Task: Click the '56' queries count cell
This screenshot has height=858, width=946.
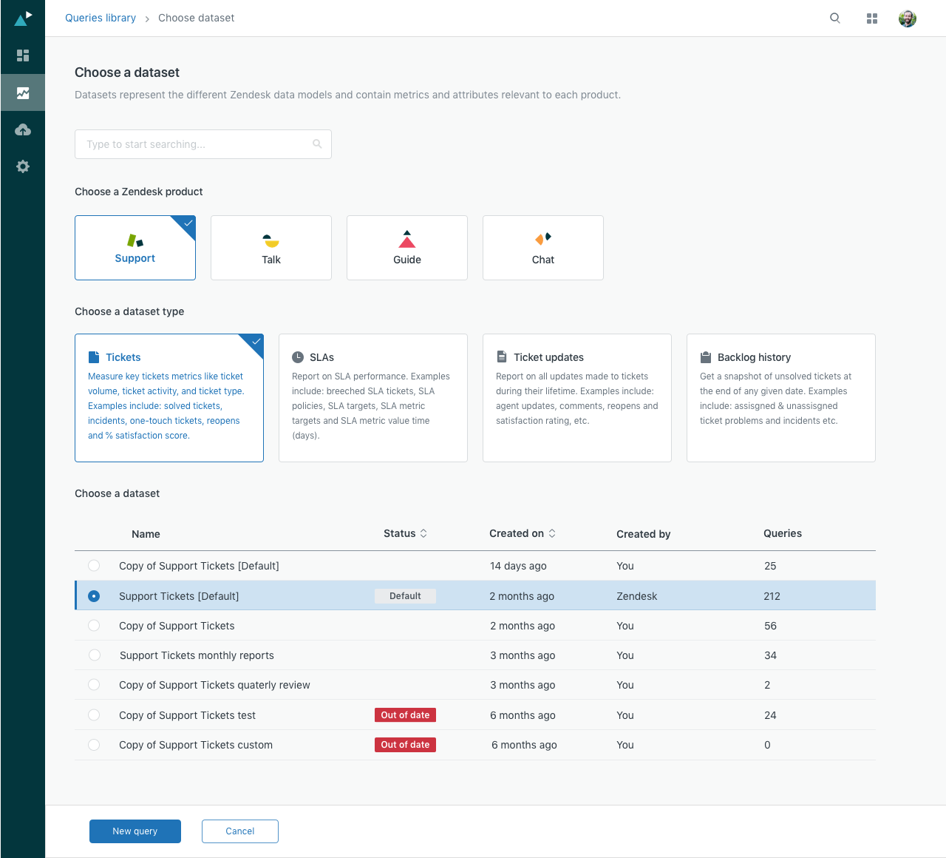Action: pos(770,626)
